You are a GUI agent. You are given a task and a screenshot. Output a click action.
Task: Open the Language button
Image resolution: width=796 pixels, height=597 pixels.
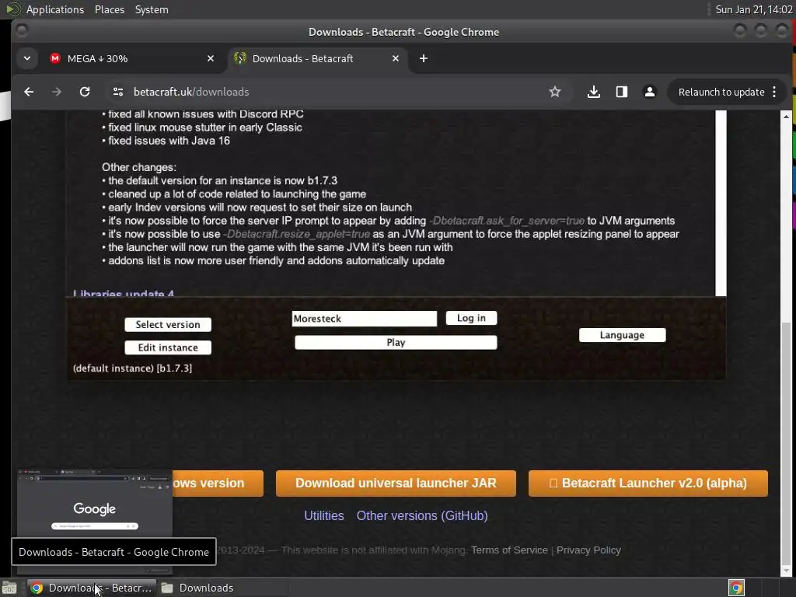pos(623,335)
